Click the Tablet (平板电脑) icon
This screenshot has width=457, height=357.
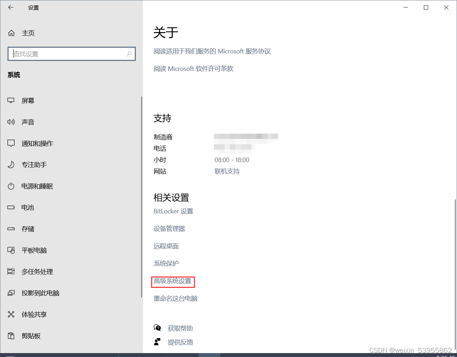[x=11, y=250]
